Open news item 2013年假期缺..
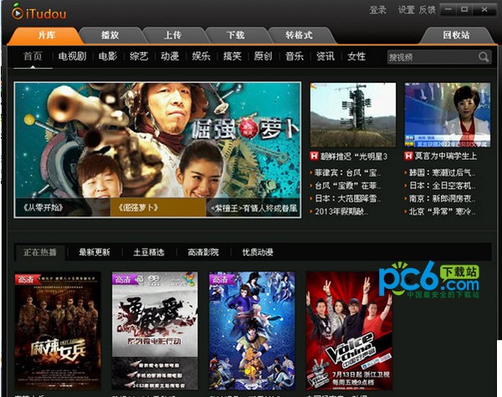Screen dimensions: 502x397 341,211
